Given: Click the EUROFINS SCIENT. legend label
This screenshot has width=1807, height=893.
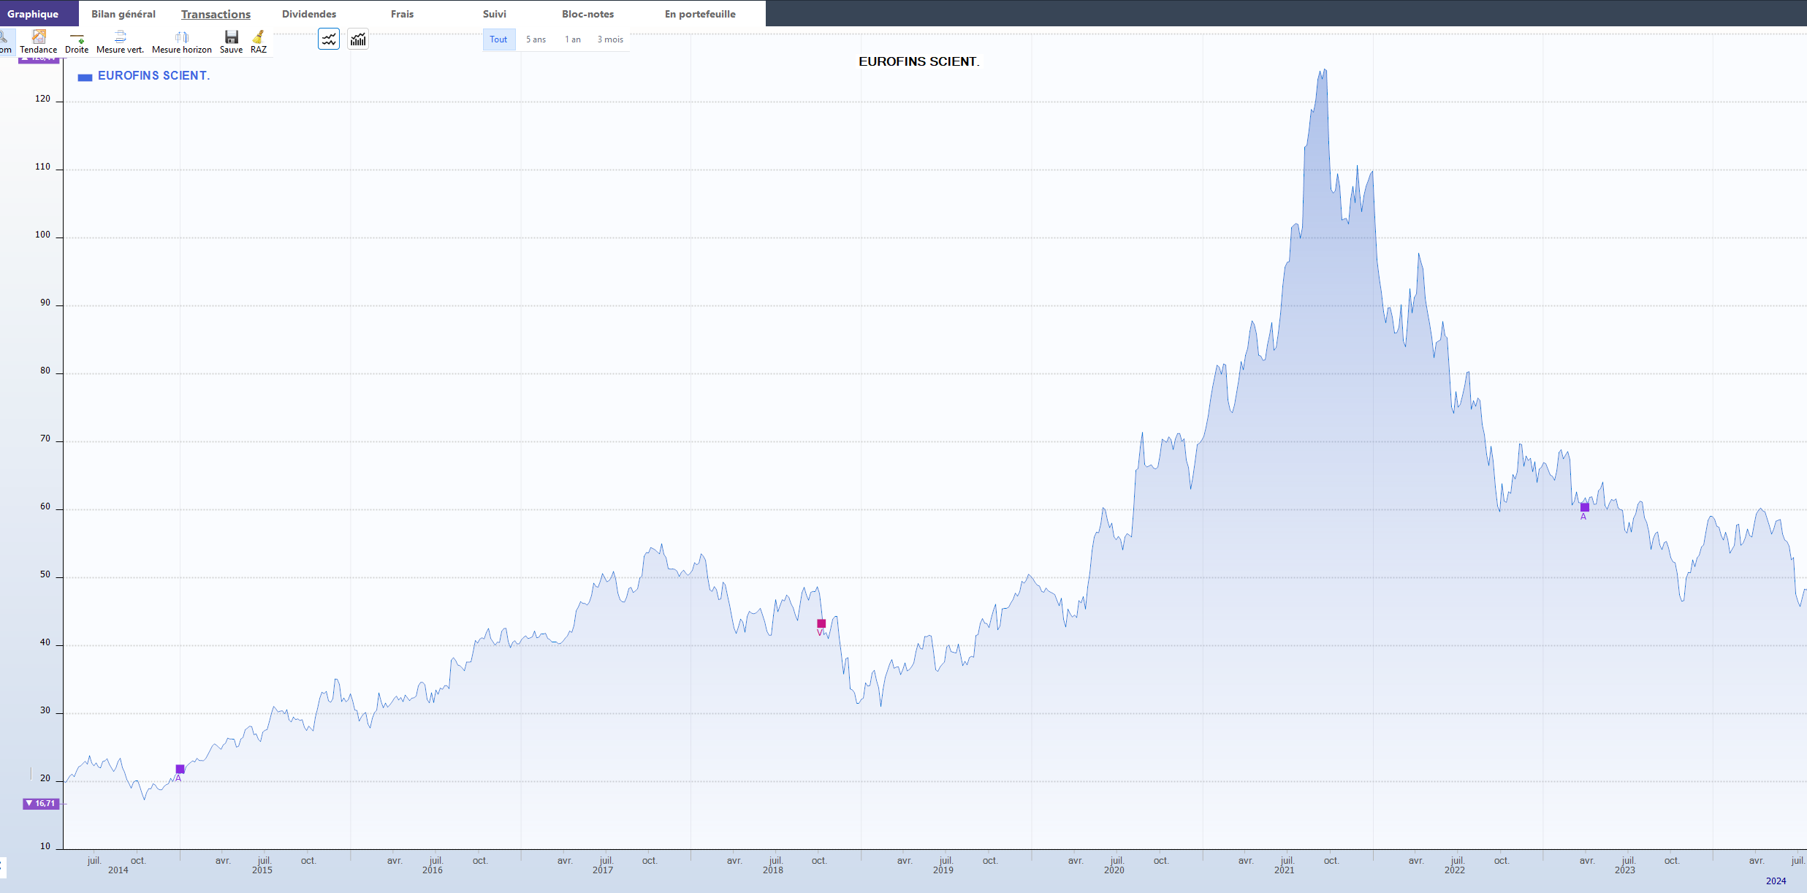Looking at the screenshot, I should point(153,76).
